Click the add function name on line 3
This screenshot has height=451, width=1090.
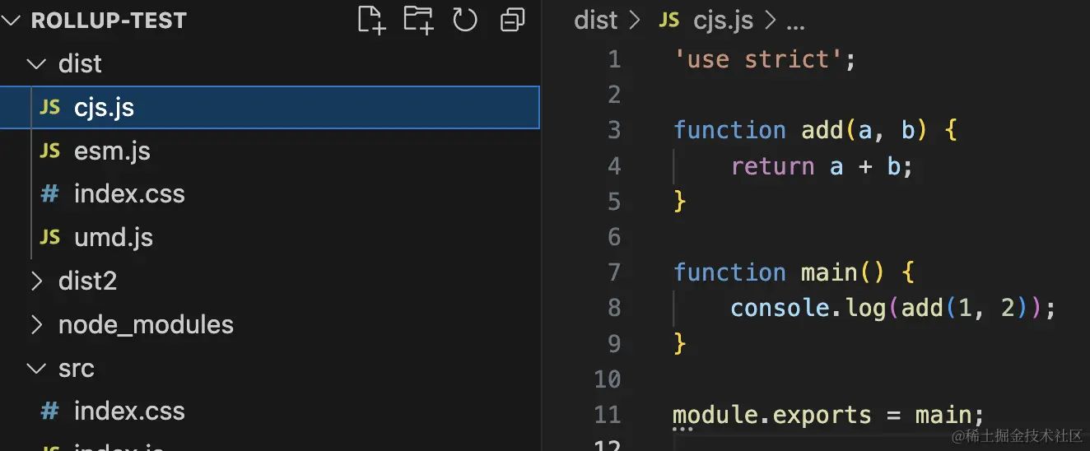click(822, 130)
